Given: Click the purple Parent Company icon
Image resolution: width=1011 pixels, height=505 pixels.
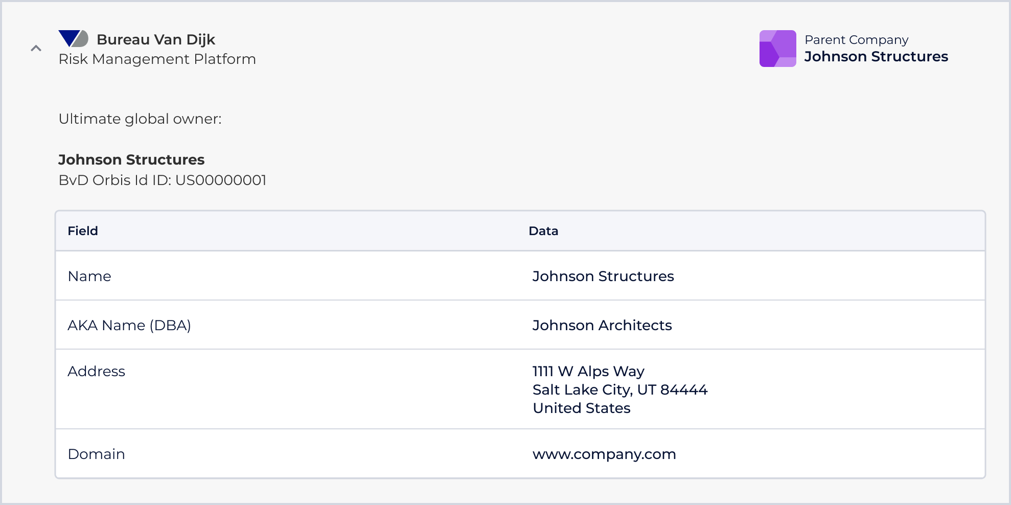Looking at the screenshot, I should [x=777, y=49].
